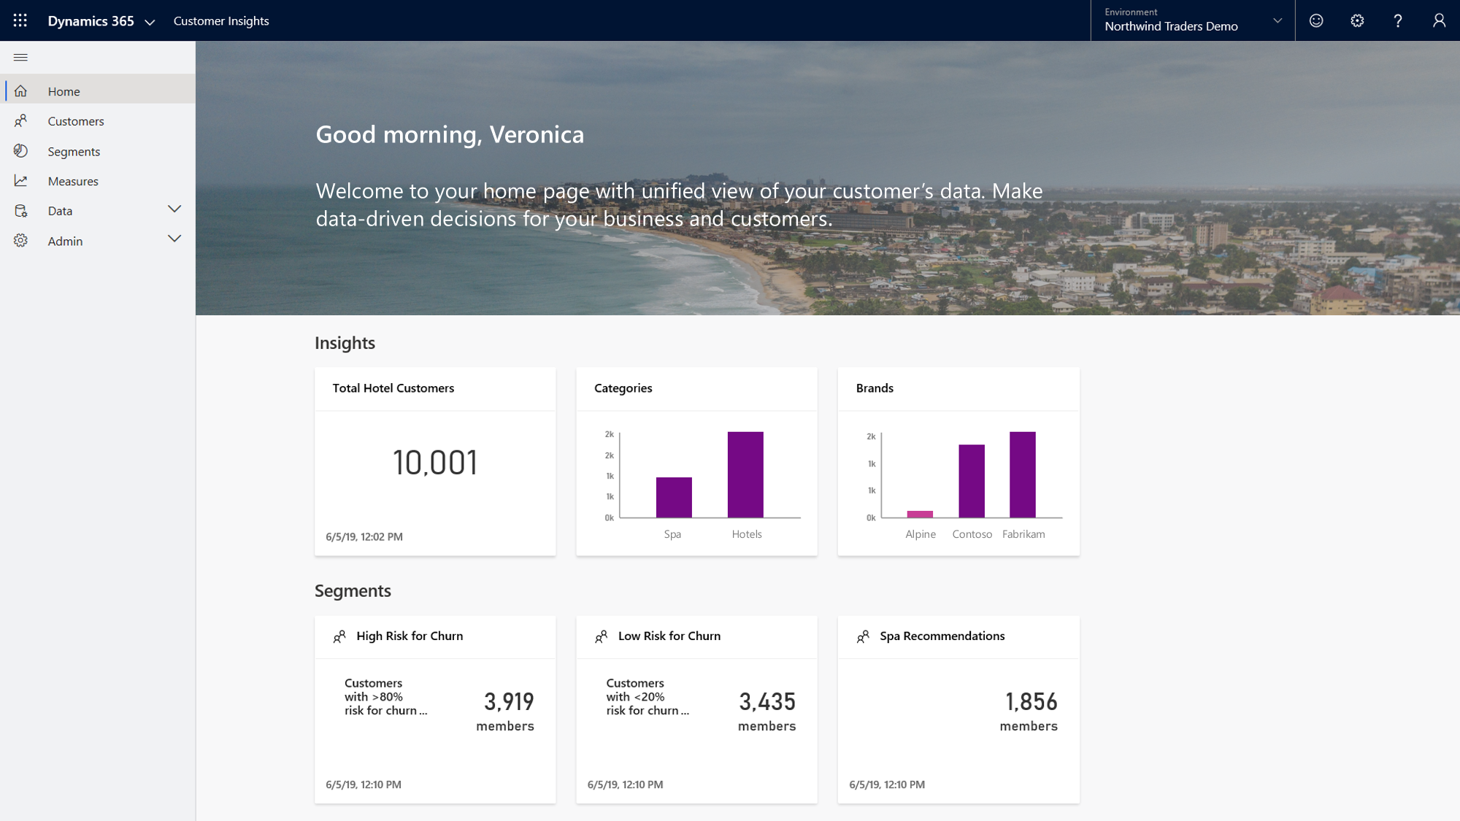Open the Data section icon
Viewport: 1460px width, 821px height.
point(21,211)
